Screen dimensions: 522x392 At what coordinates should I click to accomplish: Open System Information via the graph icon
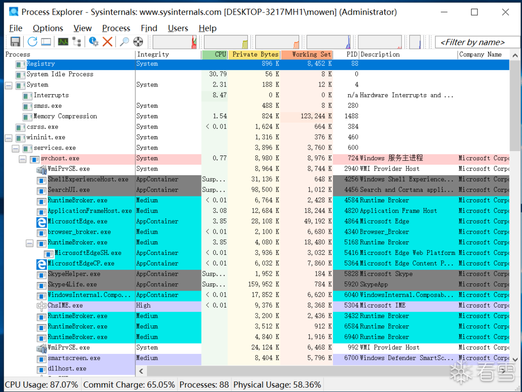pos(63,42)
